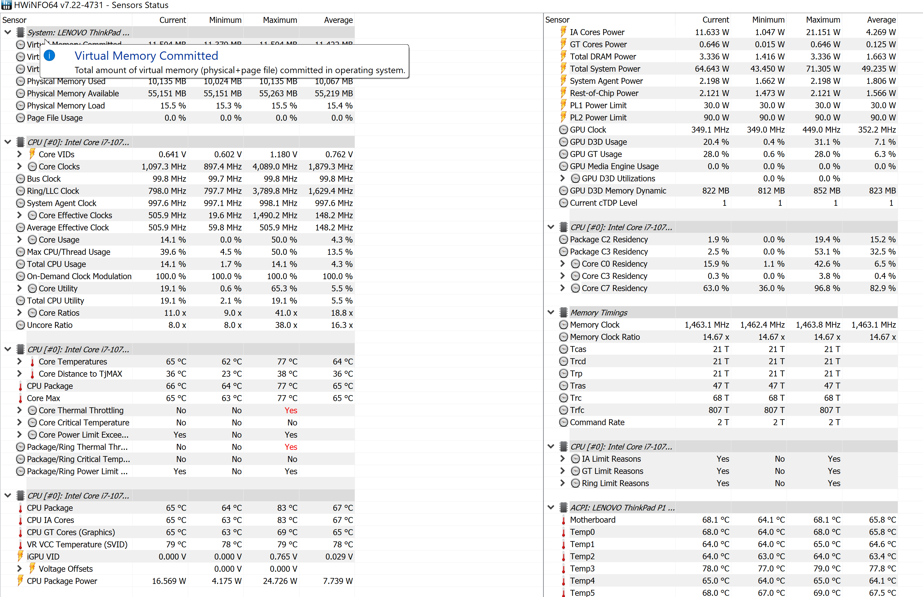Expand Core Temperatures sub-items
Screen dimensions: 923x597
tap(19, 361)
